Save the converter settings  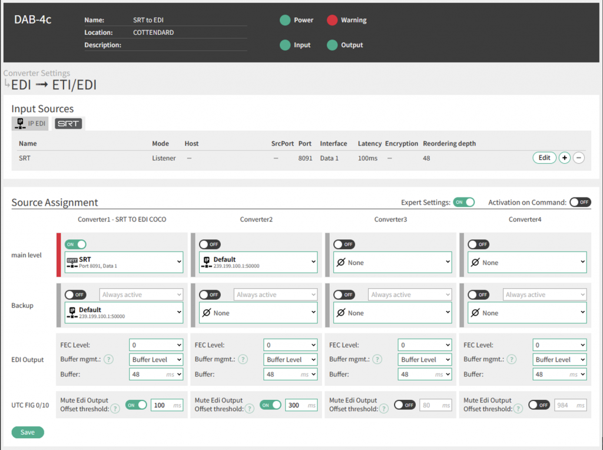click(x=28, y=432)
